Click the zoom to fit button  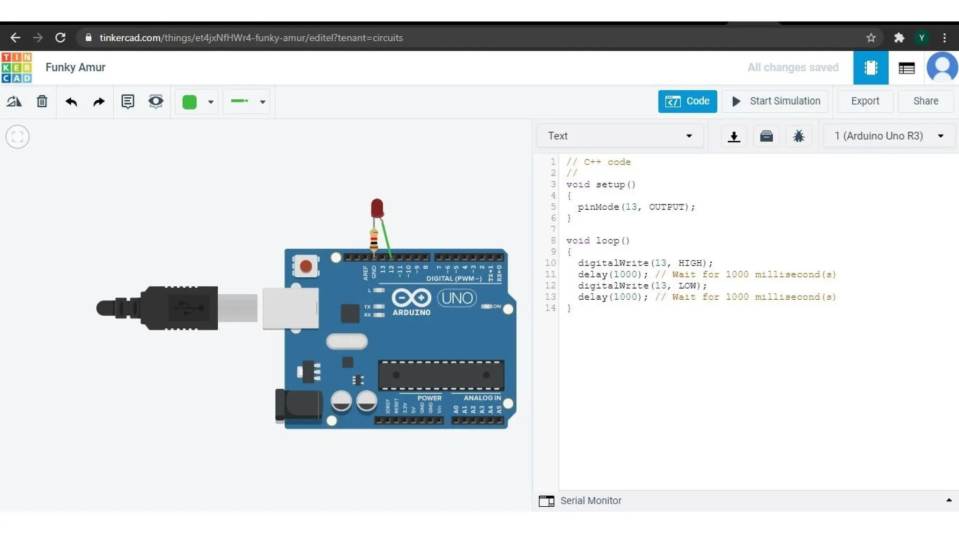[x=17, y=137]
